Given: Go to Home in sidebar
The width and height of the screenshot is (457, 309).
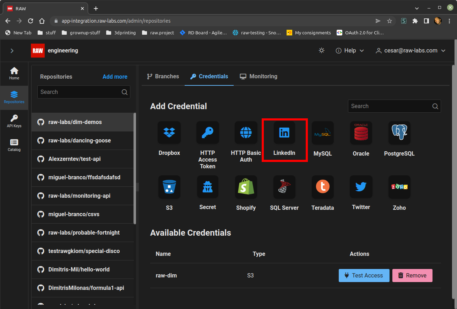Looking at the screenshot, I should point(14,73).
